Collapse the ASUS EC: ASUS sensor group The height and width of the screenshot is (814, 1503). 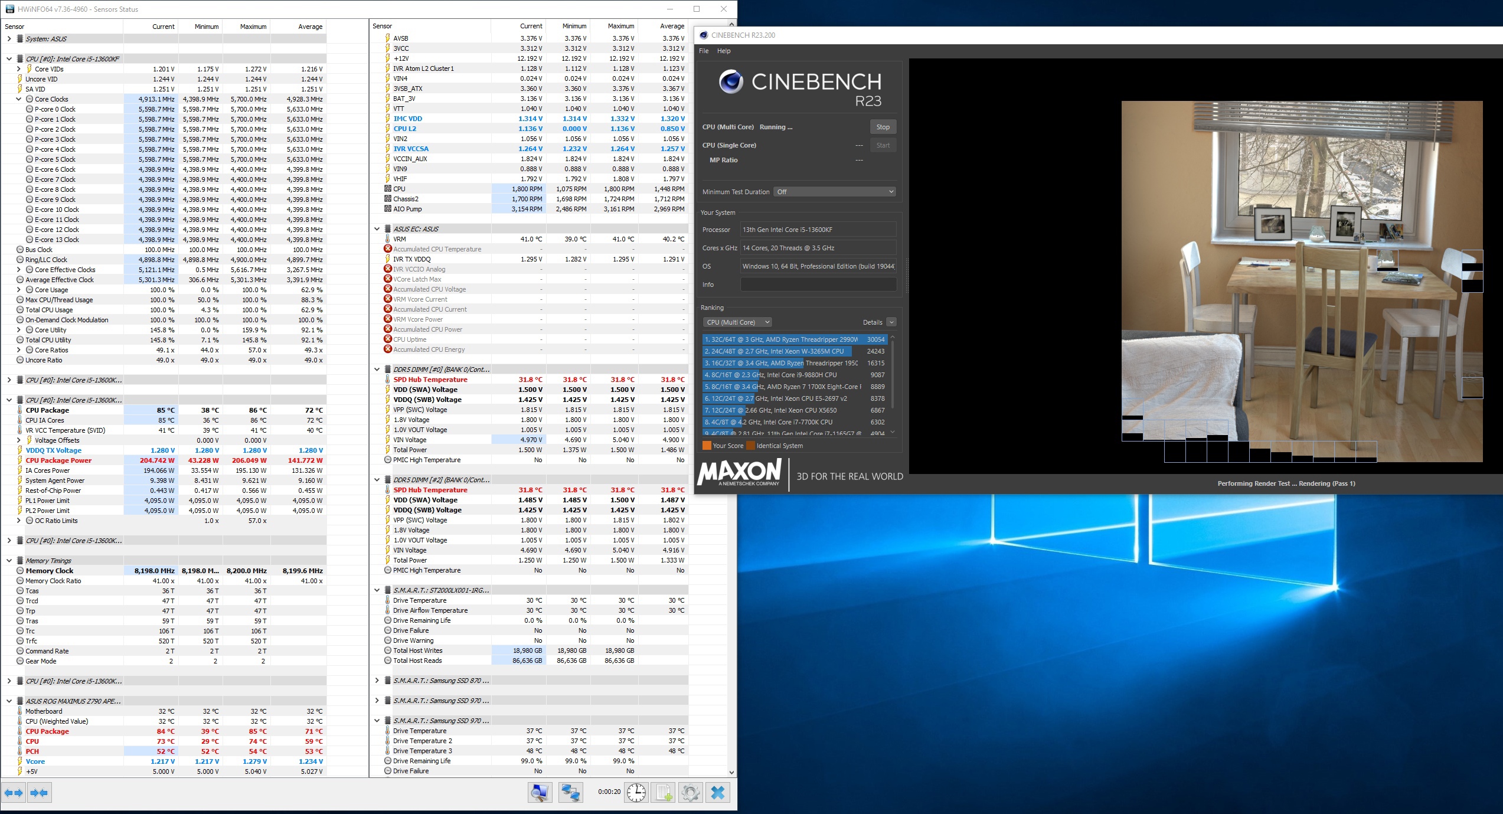(x=377, y=229)
